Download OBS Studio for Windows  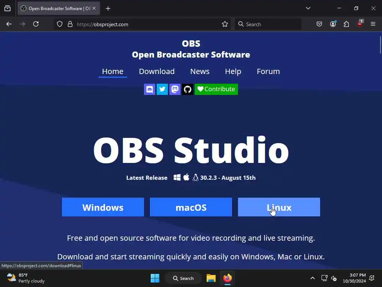click(x=103, y=207)
